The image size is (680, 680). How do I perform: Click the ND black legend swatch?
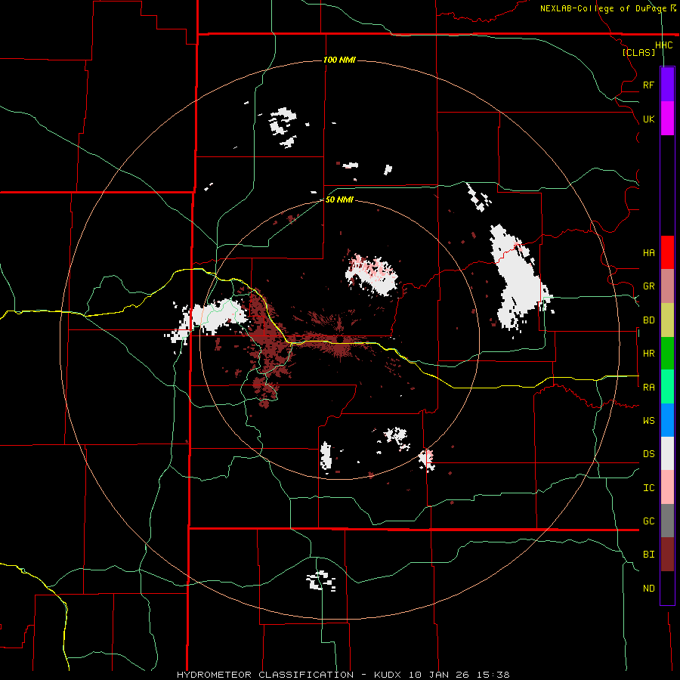point(667,588)
